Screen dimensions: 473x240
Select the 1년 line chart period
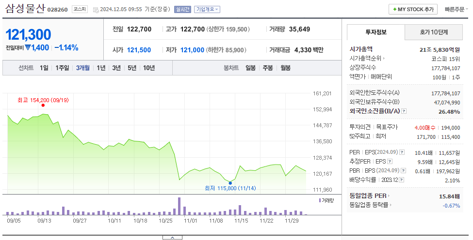(x=101, y=68)
